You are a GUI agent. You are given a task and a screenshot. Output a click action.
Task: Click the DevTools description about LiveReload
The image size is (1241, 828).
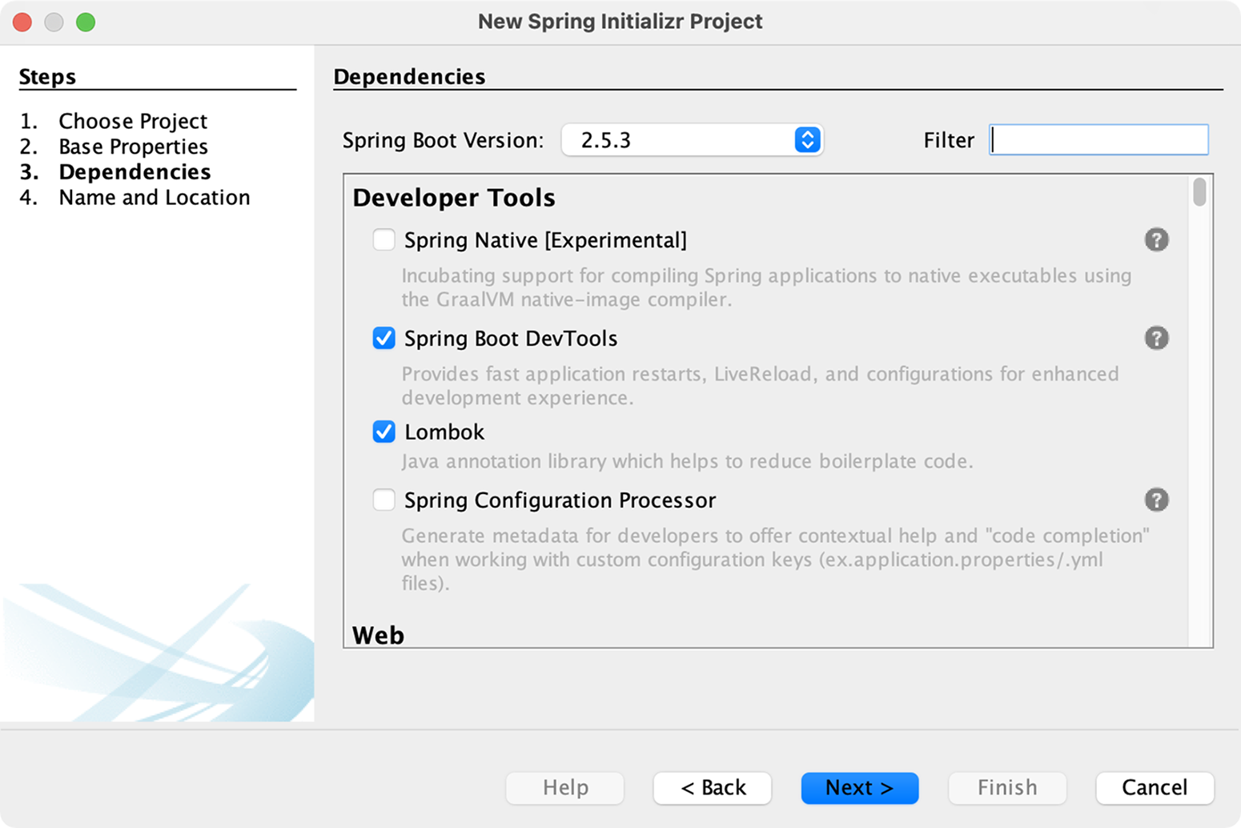(x=760, y=386)
